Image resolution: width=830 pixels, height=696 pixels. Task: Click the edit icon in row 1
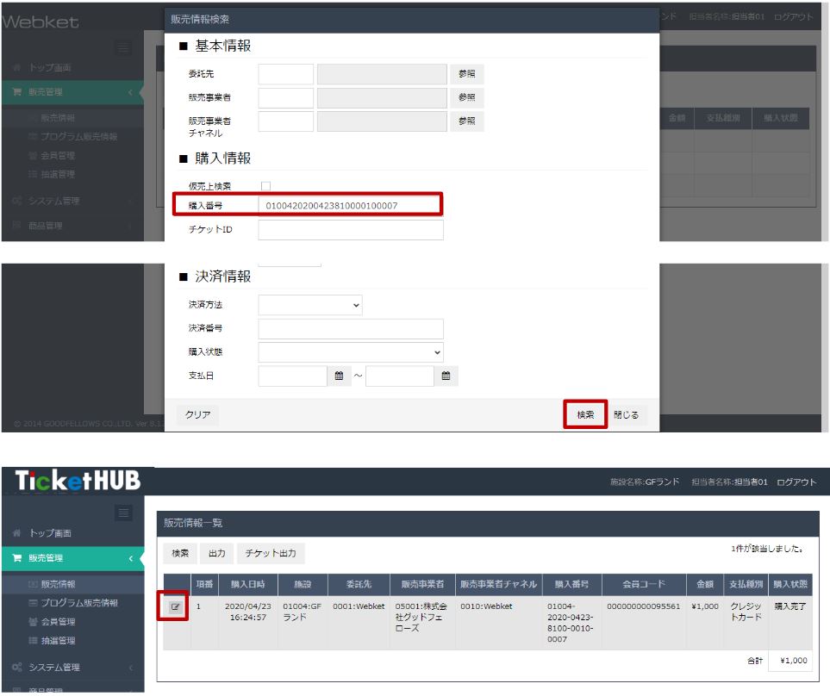coord(176,606)
